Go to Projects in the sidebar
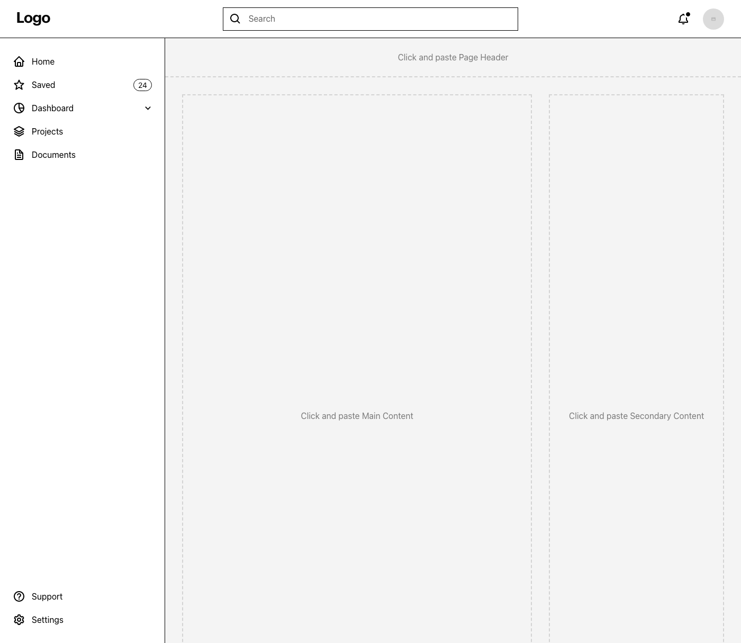 83,131
